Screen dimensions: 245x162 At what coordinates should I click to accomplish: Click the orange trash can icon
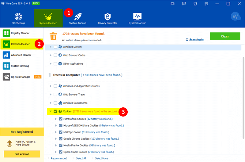tap(53, 36)
